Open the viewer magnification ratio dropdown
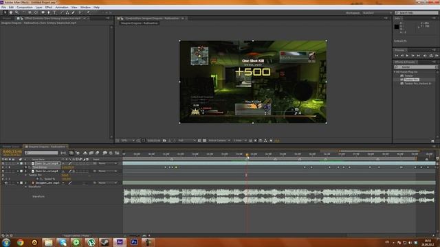Screen dimensions: 440x247 128,141
